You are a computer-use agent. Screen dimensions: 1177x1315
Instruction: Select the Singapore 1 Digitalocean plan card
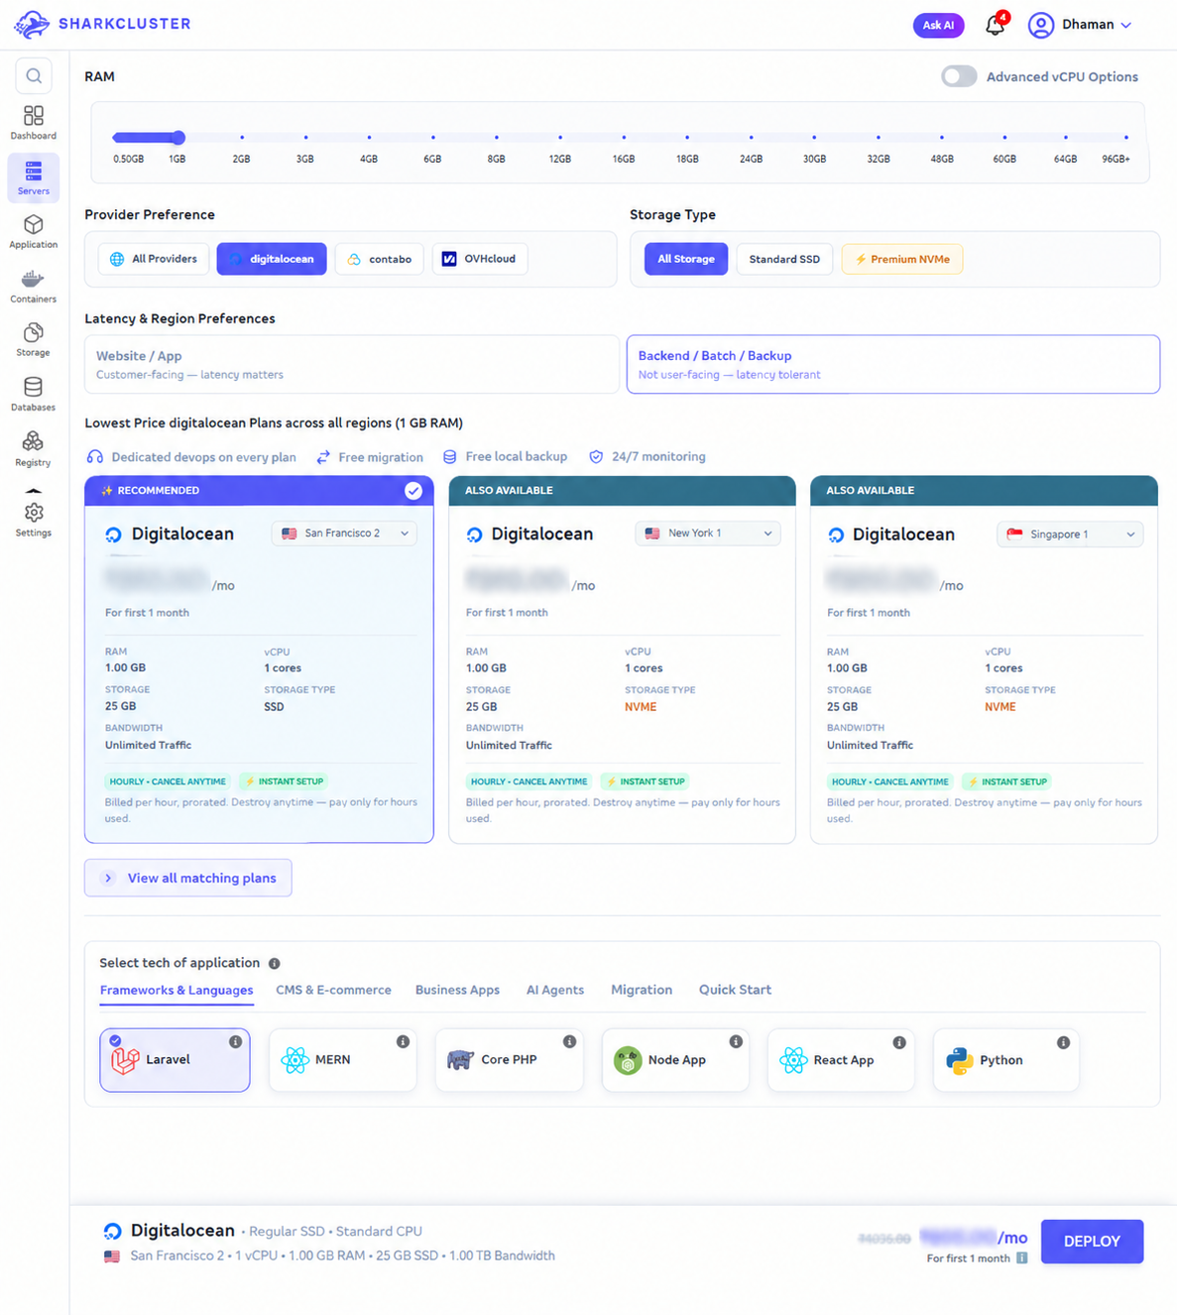tap(984, 659)
